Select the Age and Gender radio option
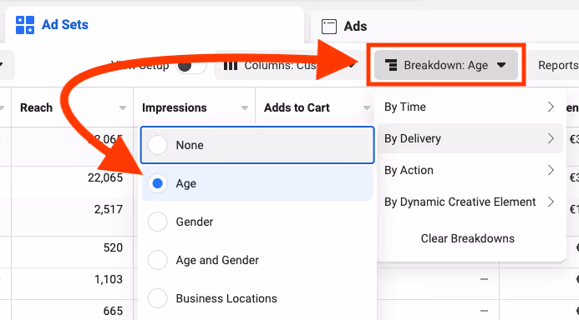The height and width of the screenshot is (320, 579). [x=257, y=260]
